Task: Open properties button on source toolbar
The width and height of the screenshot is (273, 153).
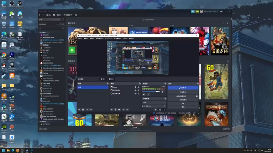Action: pyautogui.click(x=103, y=79)
